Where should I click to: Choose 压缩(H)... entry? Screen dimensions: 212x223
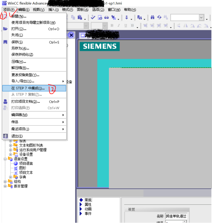(34, 62)
